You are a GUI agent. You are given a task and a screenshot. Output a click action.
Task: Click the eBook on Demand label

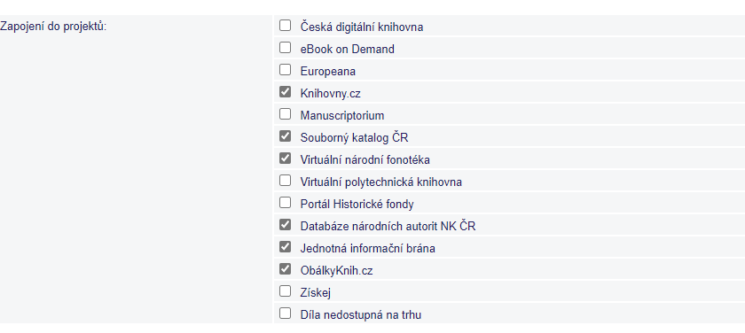click(x=348, y=49)
